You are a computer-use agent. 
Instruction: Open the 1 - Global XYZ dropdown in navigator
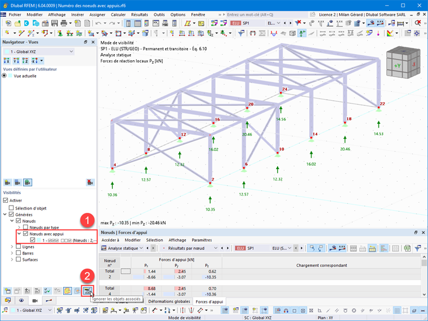(39, 52)
